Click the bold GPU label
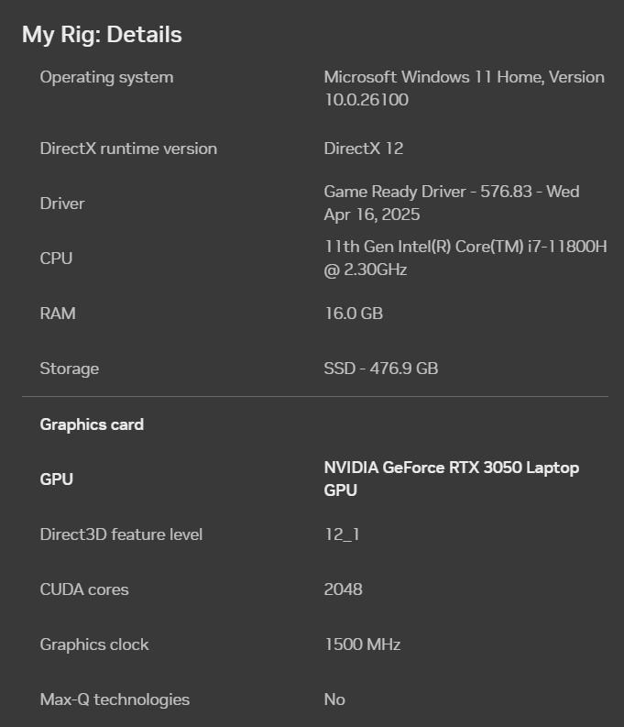 pos(56,479)
